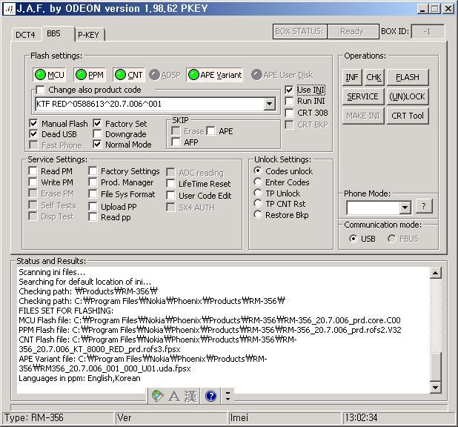Check the File Sys Format checkbox
This screenshot has width=458, height=427.
tap(93, 193)
